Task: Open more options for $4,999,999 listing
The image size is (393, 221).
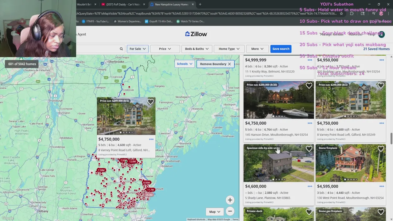Action: click(310, 60)
